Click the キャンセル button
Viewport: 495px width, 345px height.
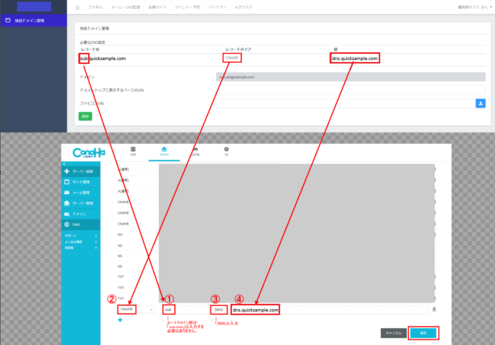(x=393, y=333)
